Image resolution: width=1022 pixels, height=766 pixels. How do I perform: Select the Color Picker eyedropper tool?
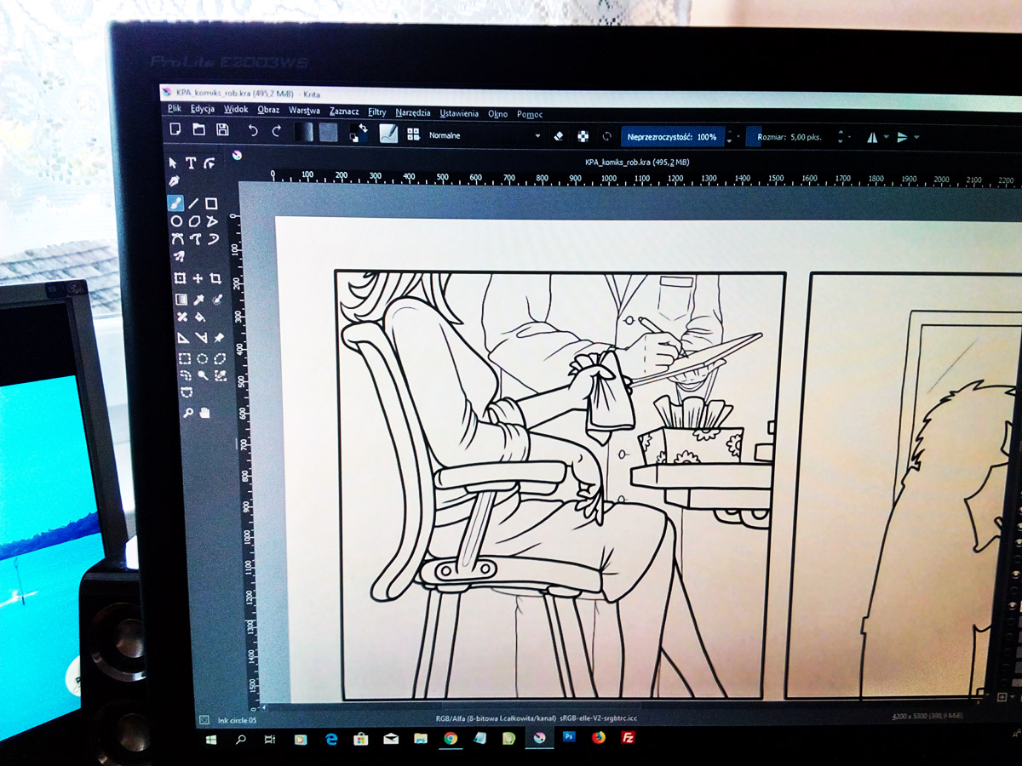[x=199, y=299]
